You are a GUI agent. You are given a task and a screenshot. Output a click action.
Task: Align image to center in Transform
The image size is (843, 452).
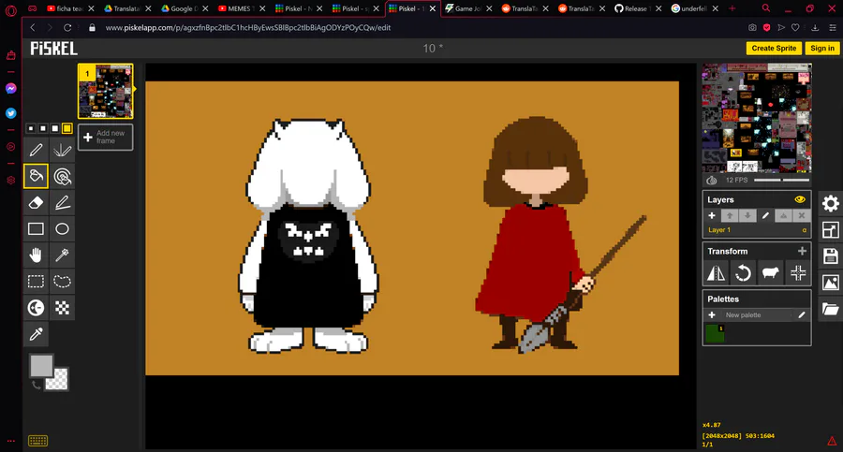[798, 273]
